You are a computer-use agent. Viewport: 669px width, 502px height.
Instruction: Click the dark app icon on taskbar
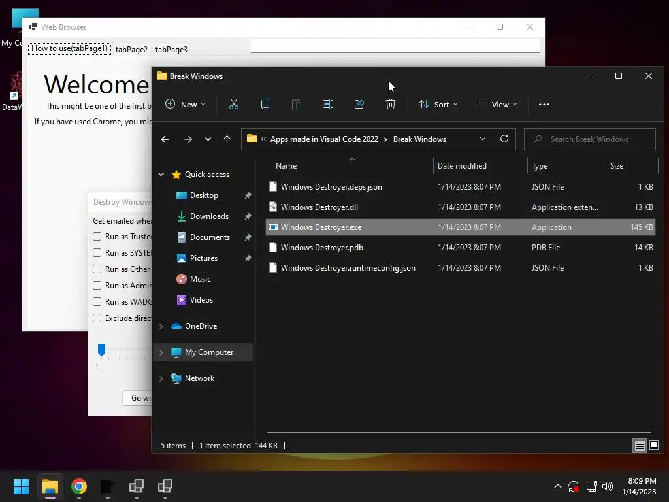[x=108, y=486]
